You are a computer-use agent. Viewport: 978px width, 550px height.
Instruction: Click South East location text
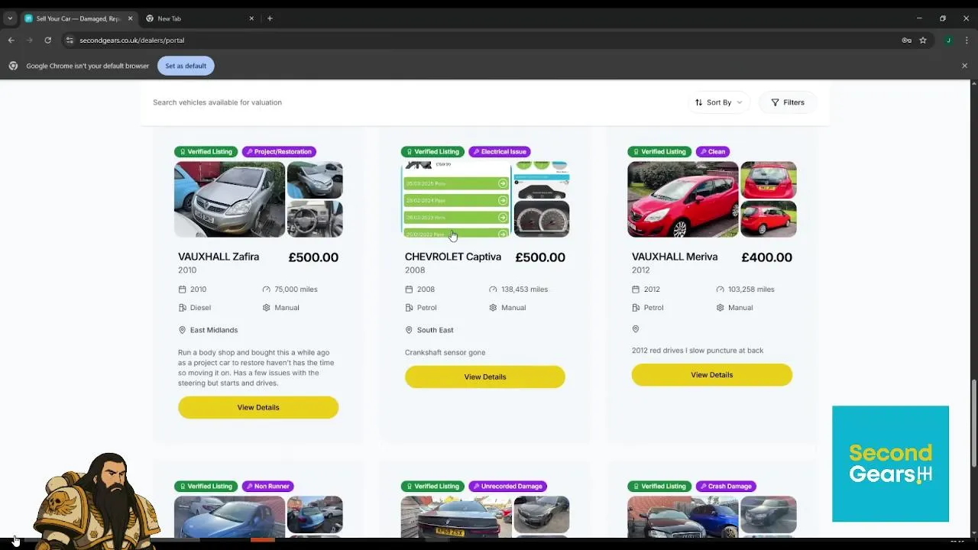(x=436, y=330)
